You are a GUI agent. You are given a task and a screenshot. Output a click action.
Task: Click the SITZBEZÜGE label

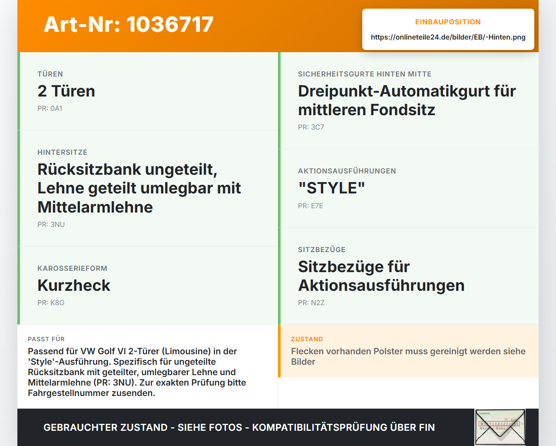[322, 250]
